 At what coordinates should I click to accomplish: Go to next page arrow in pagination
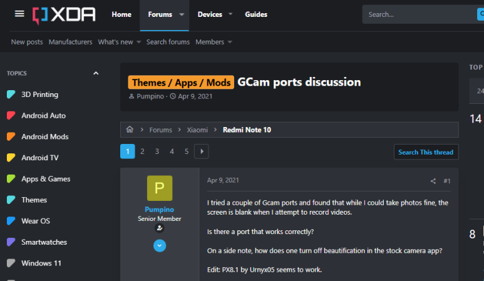pos(202,151)
